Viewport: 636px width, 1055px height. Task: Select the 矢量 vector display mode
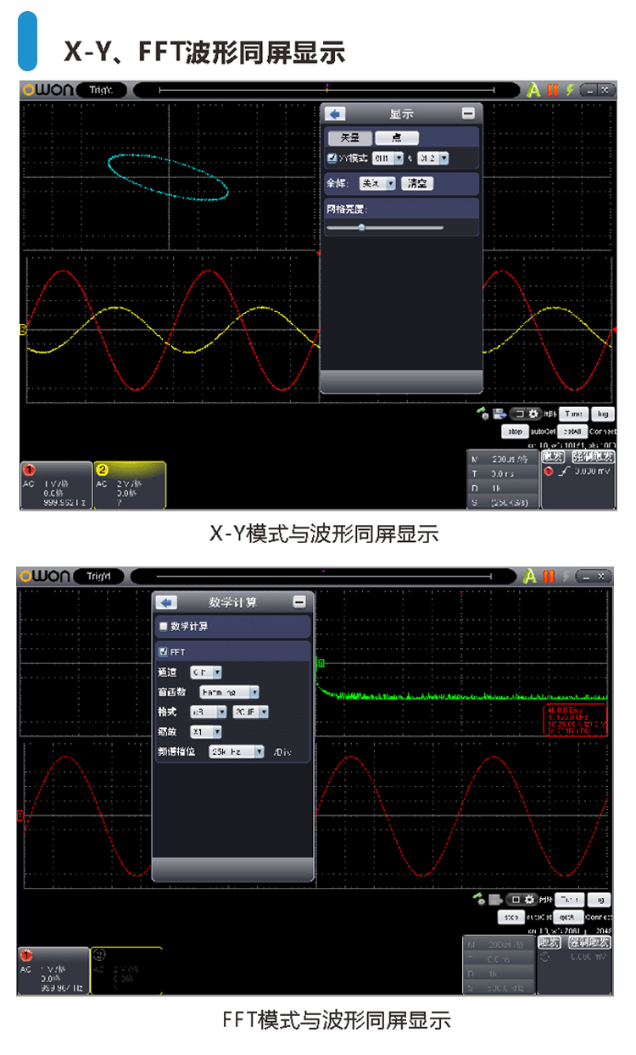350,137
